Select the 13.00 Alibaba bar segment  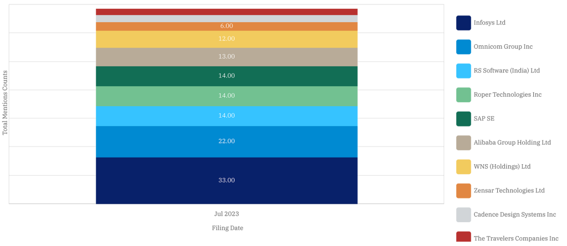point(226,56)
